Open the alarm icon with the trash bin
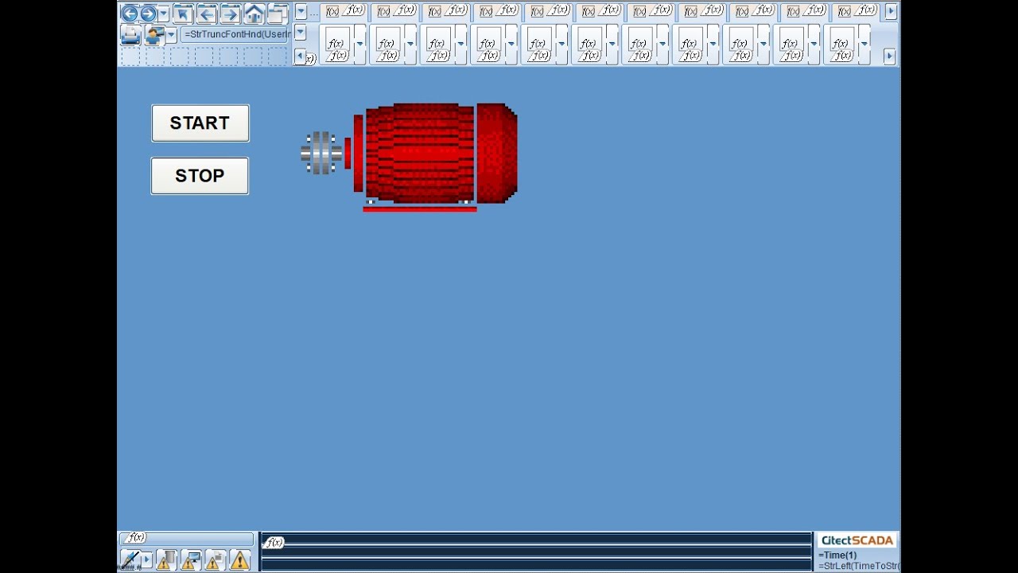The image size is (1018, 573). point(165,560)
